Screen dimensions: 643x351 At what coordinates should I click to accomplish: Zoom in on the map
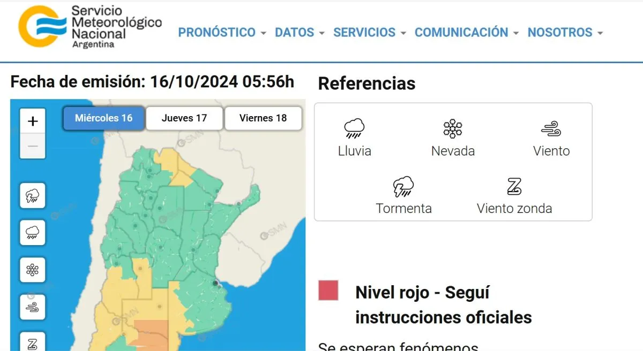click(33, 121)
